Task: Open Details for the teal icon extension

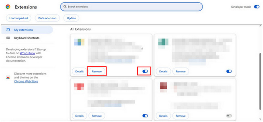Action: coord(163,71)
